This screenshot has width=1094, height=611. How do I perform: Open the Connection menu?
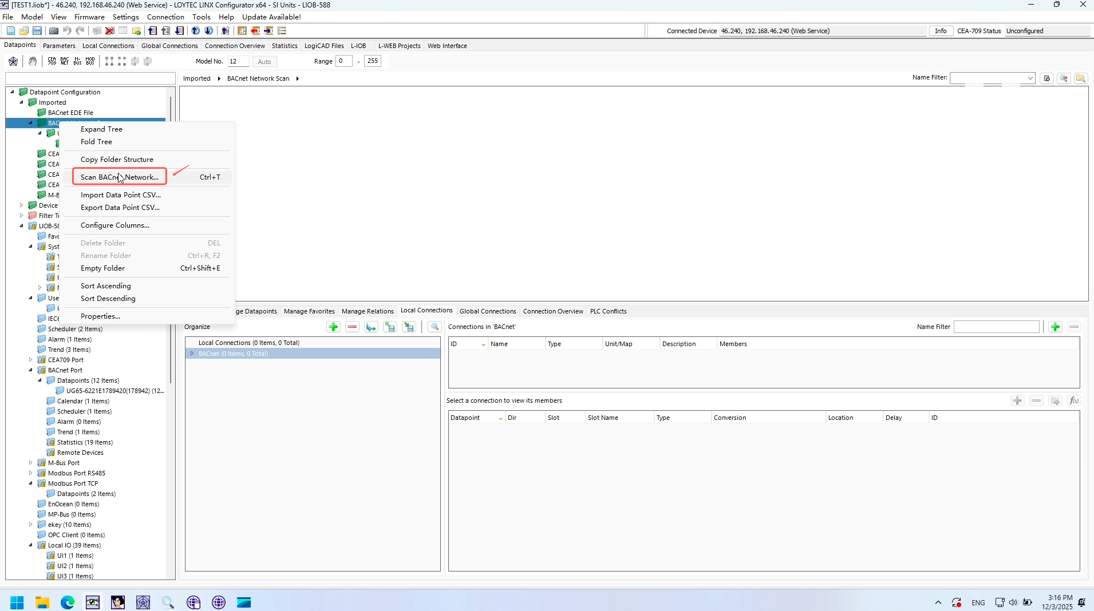click(x=165, y=17)
